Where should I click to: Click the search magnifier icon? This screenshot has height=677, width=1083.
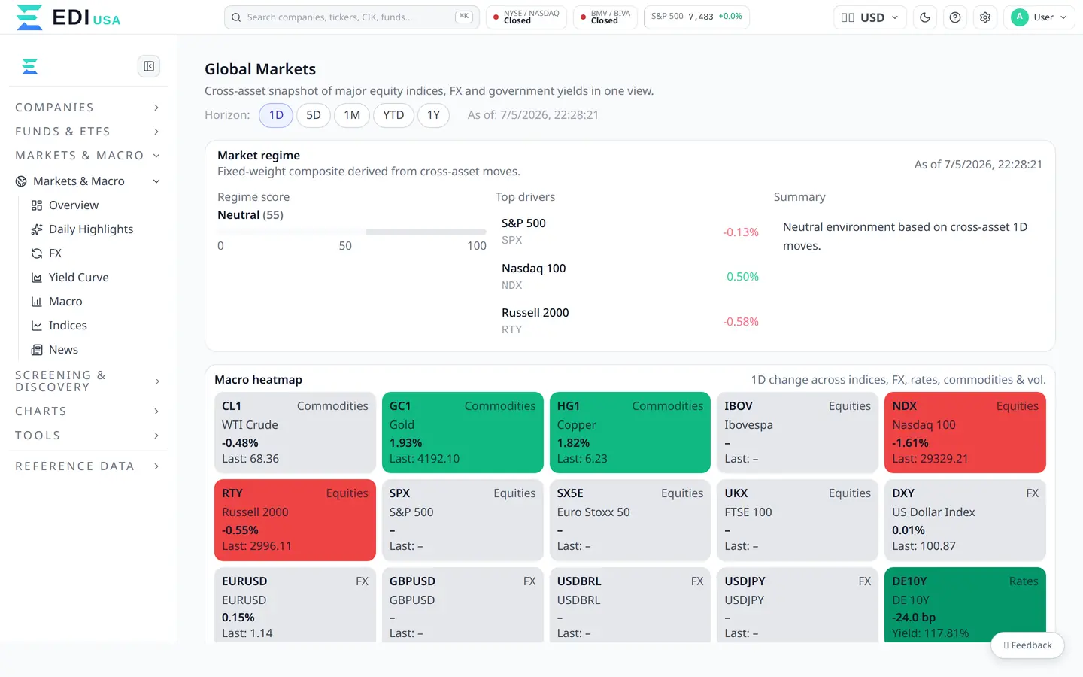236,17
